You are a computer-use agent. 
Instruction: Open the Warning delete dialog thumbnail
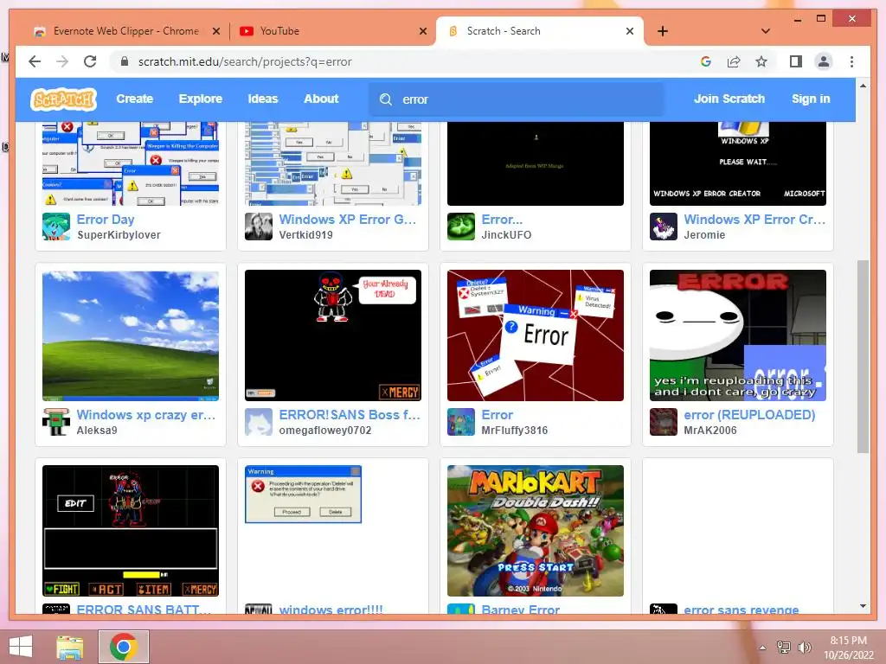[333, 531]
